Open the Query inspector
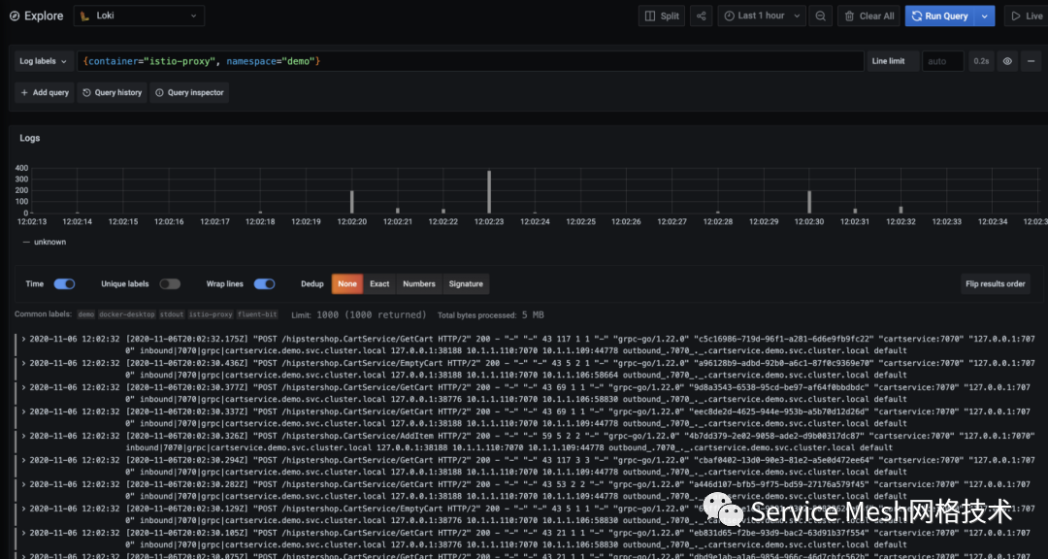Image resolution: width=1048 pixels, height=559 pixels. pos(189,93)
